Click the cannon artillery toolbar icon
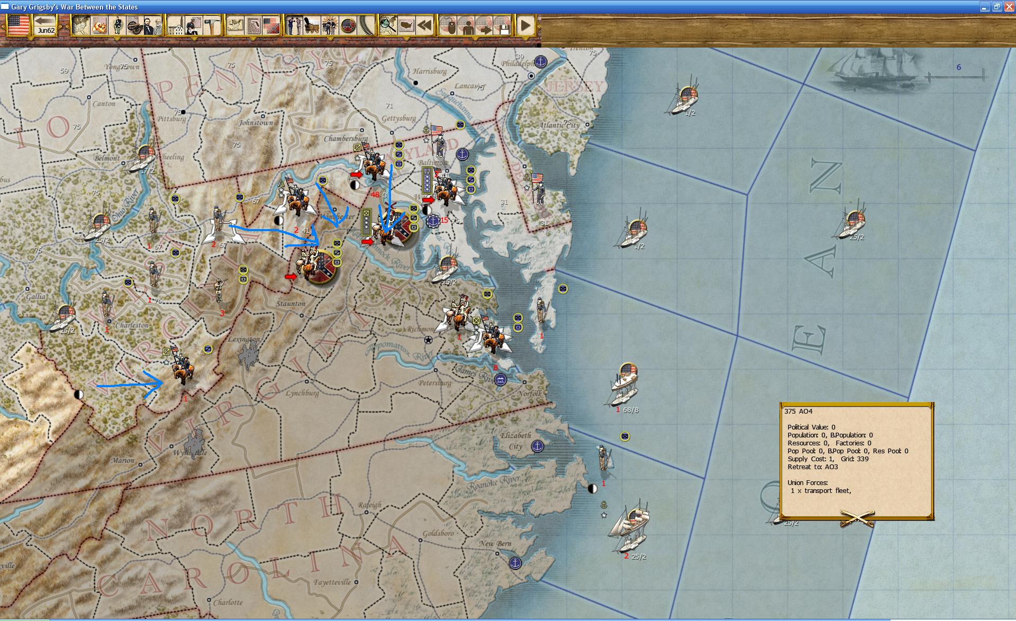The width and height of the screenshot is (1016, 621). [x=134, y=25]
